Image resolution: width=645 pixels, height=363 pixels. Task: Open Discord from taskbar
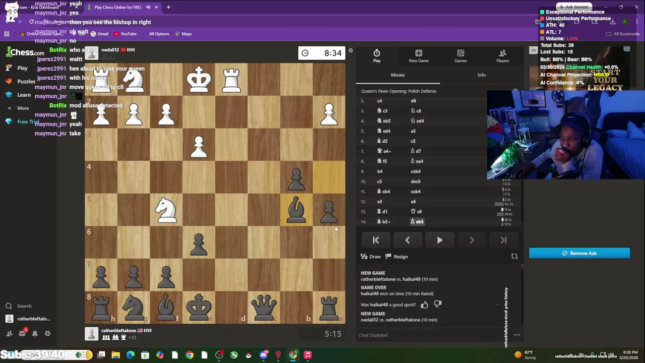pos(264,355)
